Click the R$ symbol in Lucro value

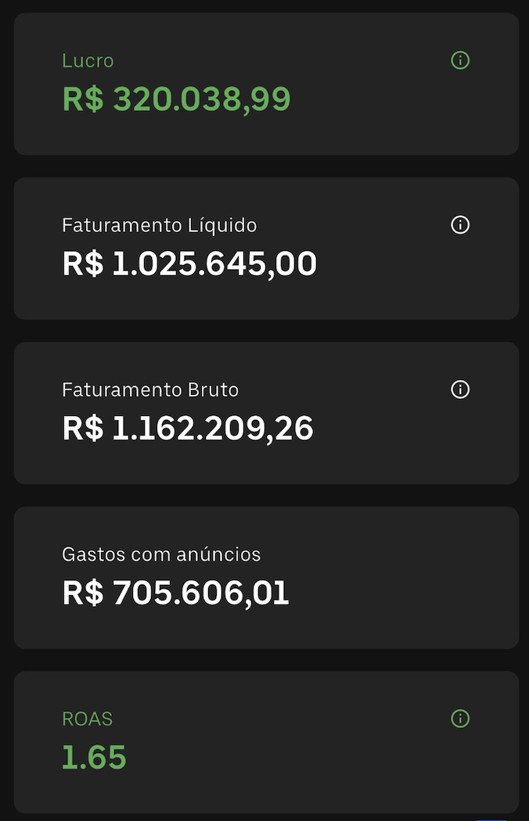pos(82,99)
